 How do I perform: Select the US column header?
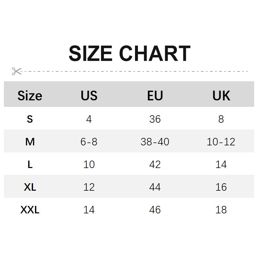coord(89,96)
